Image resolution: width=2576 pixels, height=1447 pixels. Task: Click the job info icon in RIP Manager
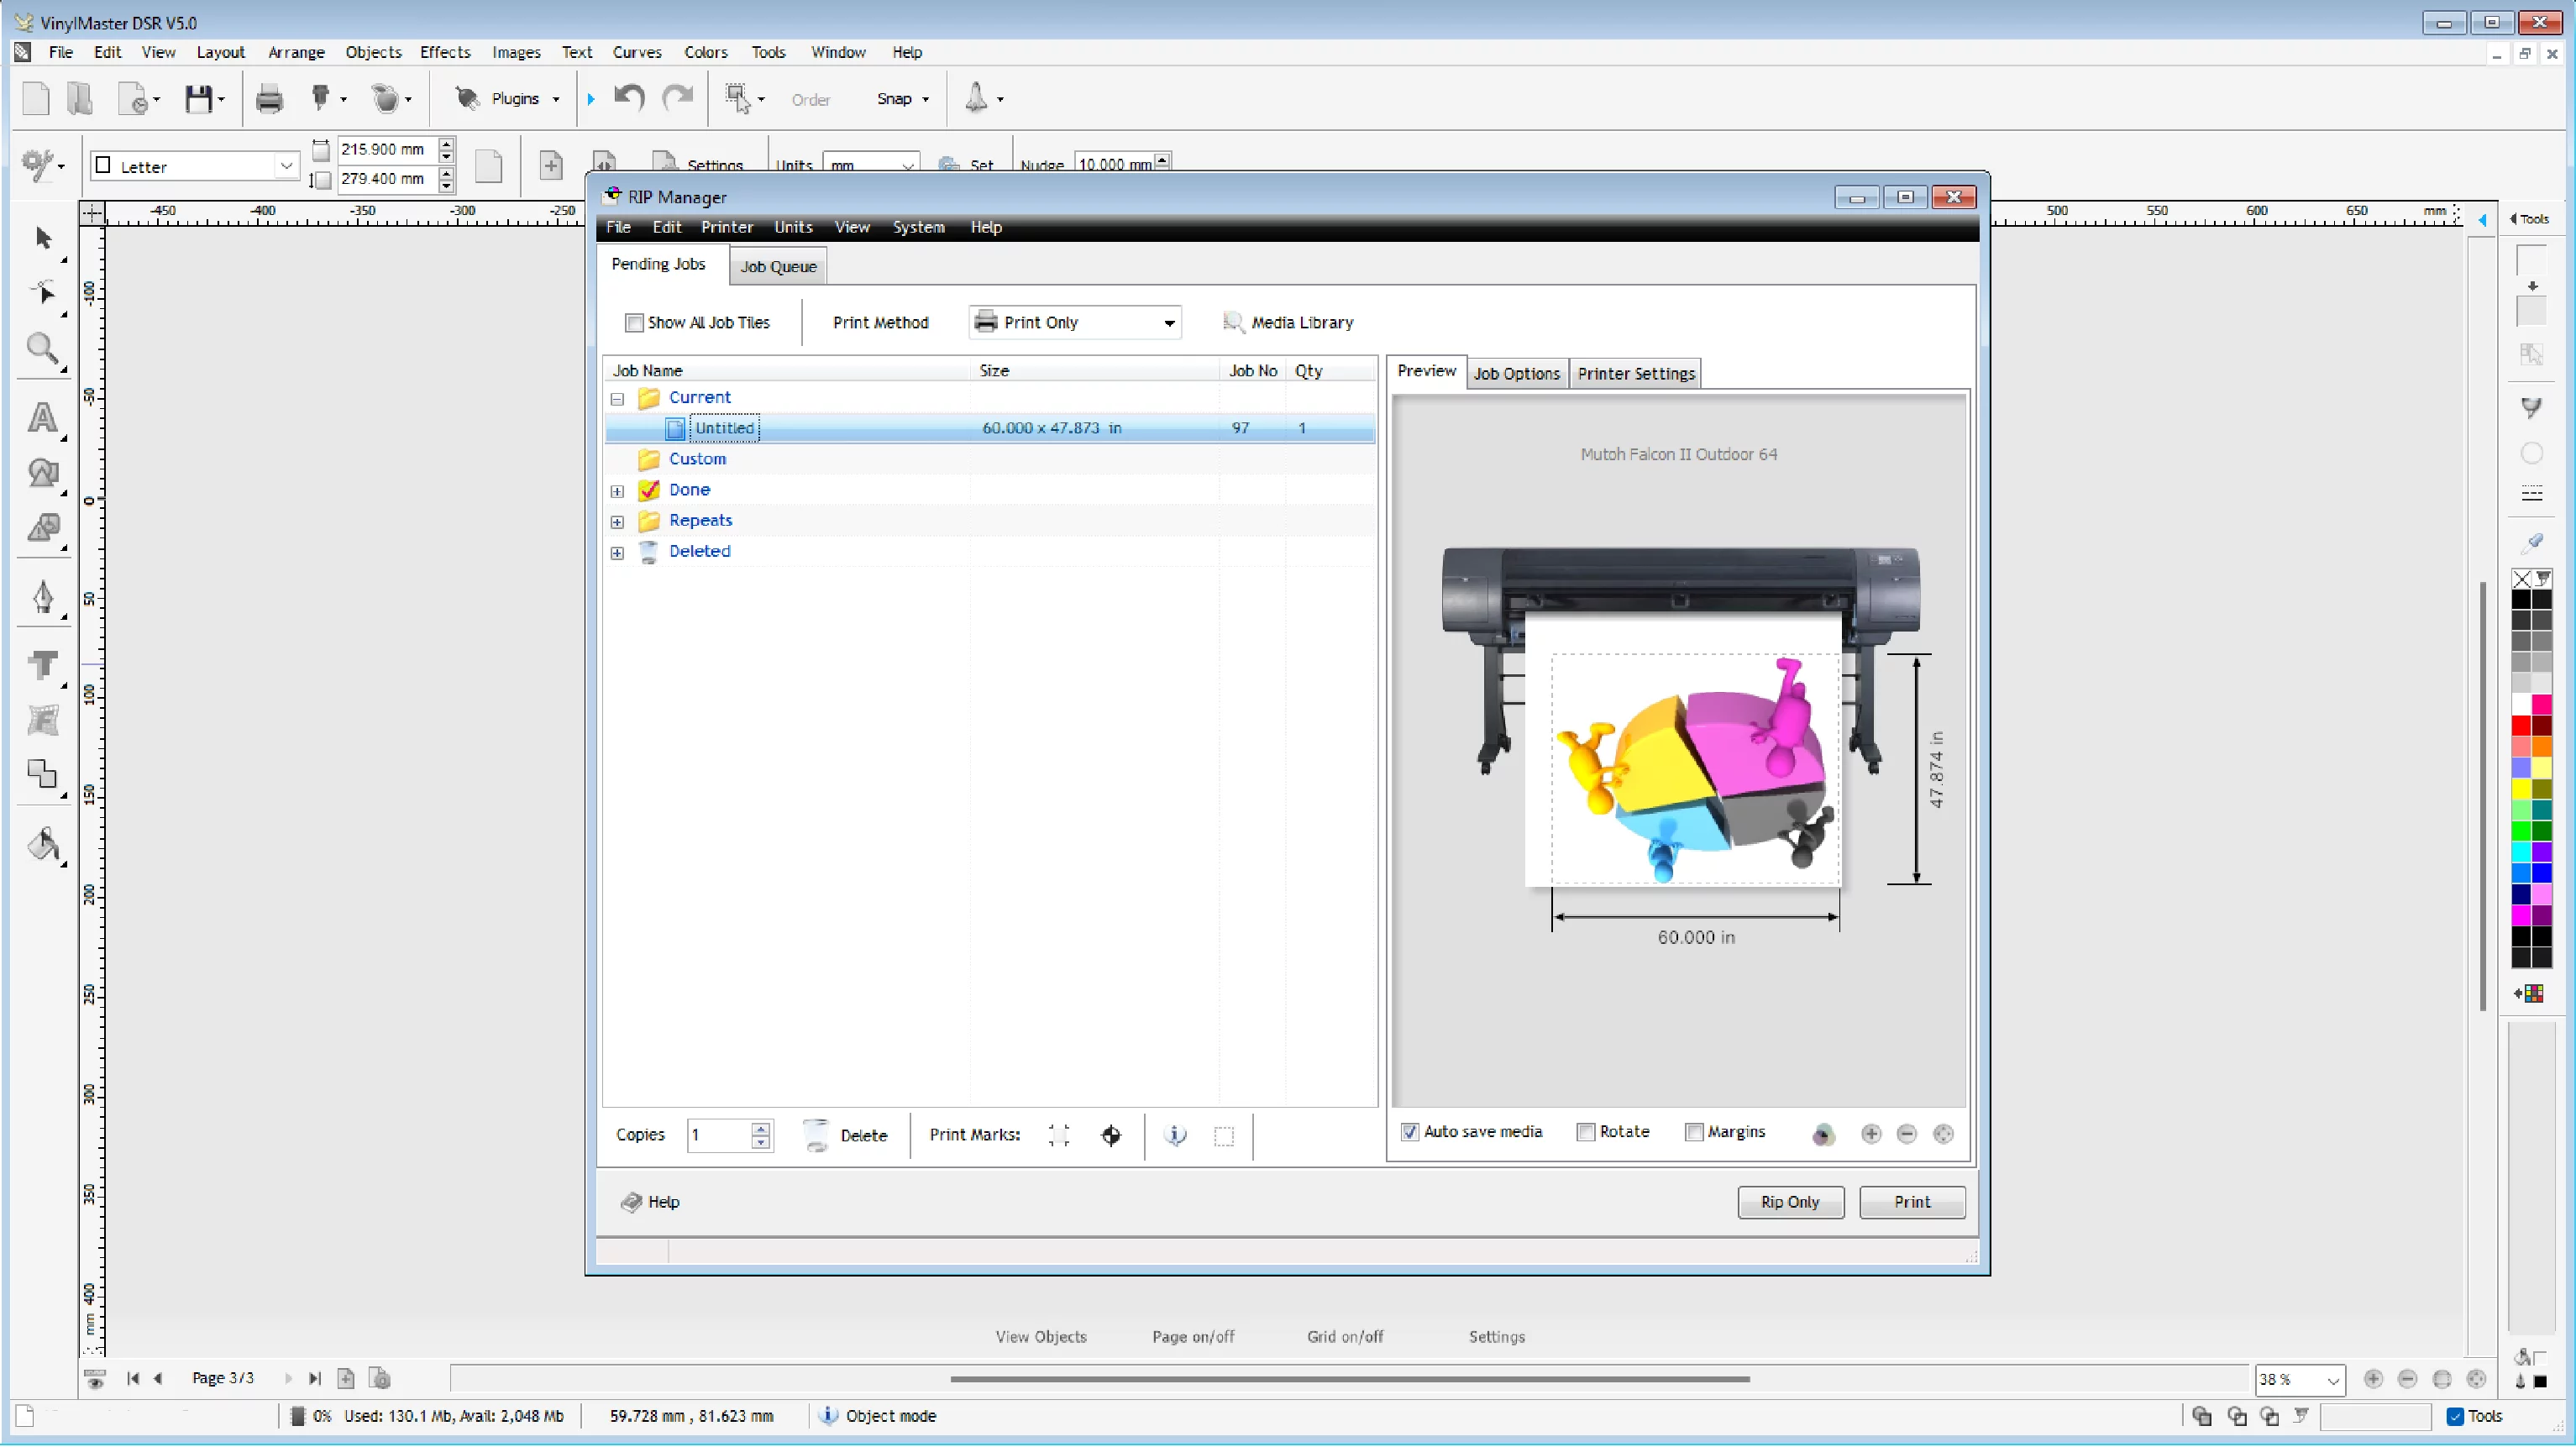pyautogui.click(x=1176, y=1135)
